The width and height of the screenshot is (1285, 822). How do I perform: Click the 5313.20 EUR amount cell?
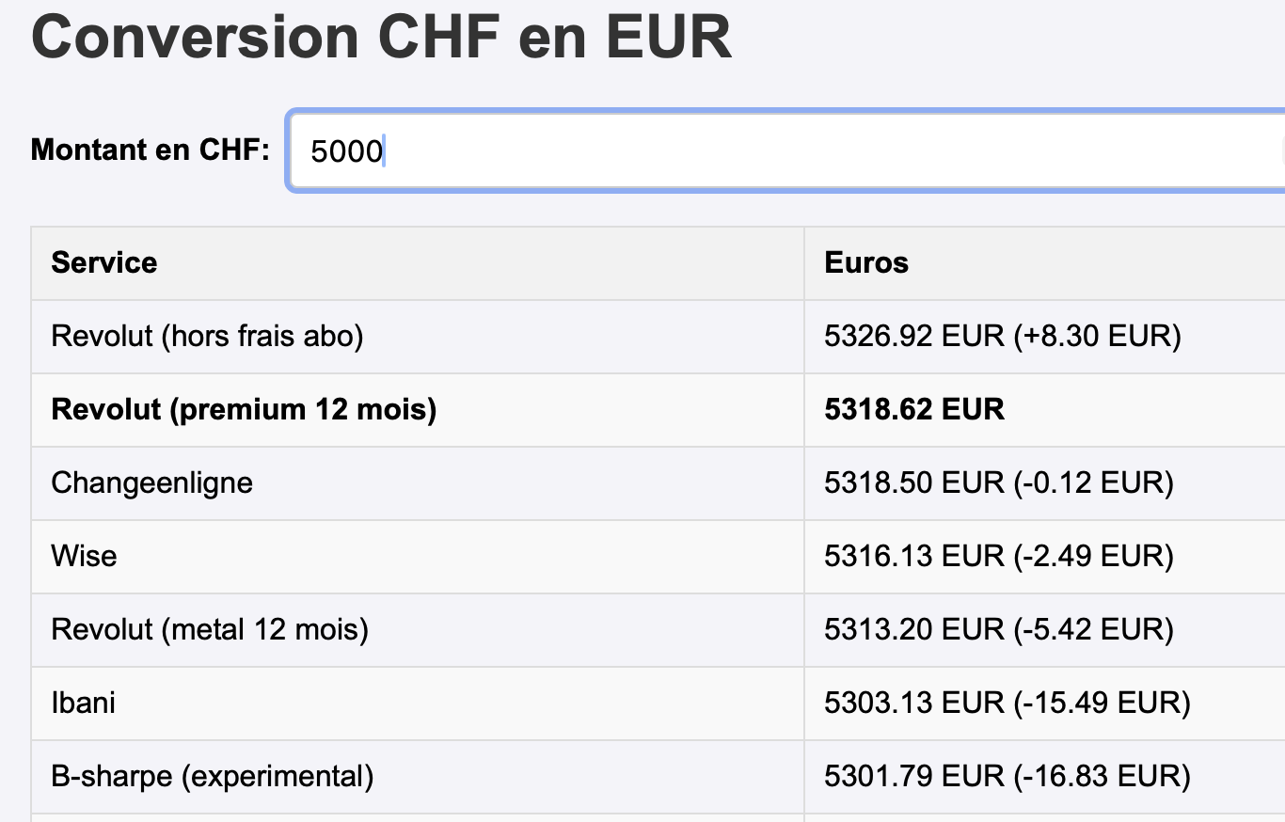[x=999, y=629]
